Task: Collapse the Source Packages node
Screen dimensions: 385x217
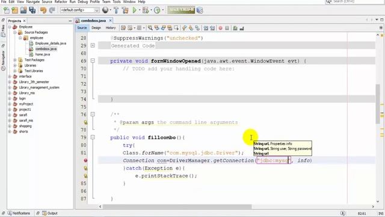Action: pos(15,32)
